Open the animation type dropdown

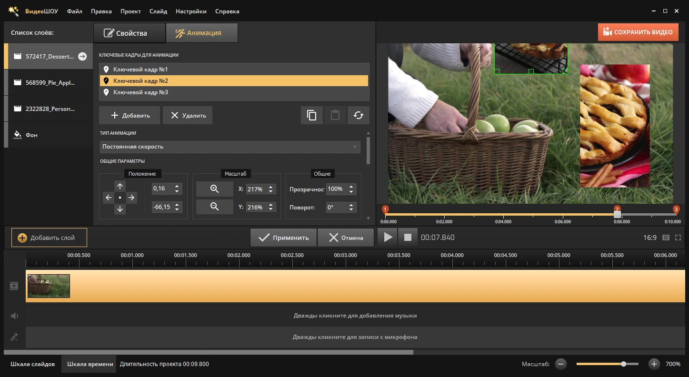tap(230, 147)
